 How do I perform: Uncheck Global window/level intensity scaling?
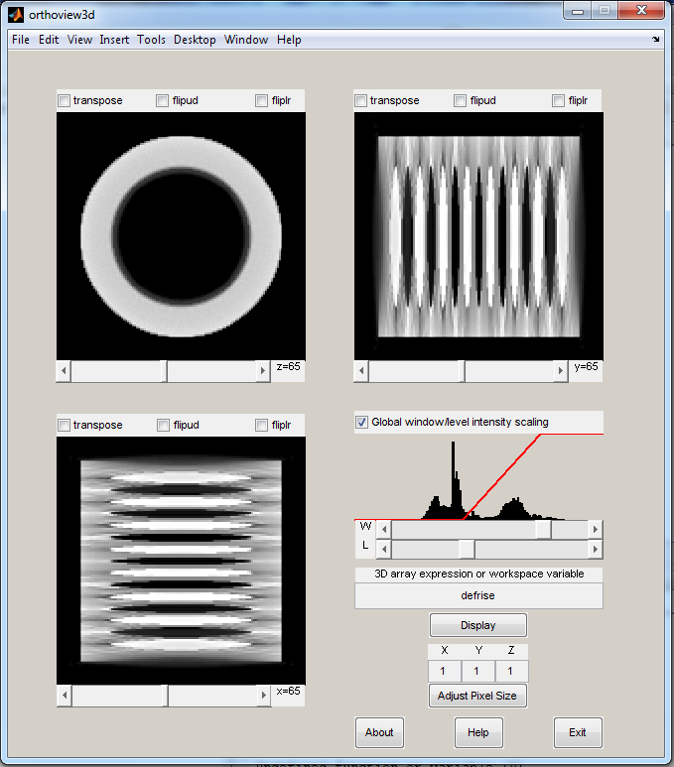pyautogui.click(x=361, y=422)
